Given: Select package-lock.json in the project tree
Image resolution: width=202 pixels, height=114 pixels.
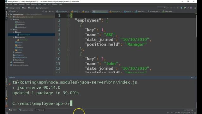Looking at the screenshot, I should pos(20,58).
